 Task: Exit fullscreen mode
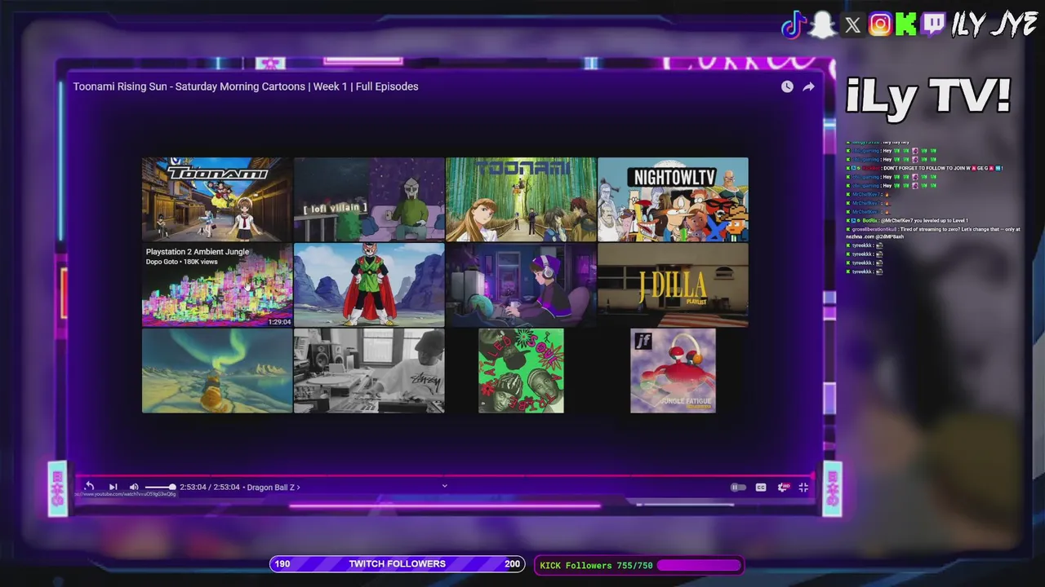click(803, 488)
